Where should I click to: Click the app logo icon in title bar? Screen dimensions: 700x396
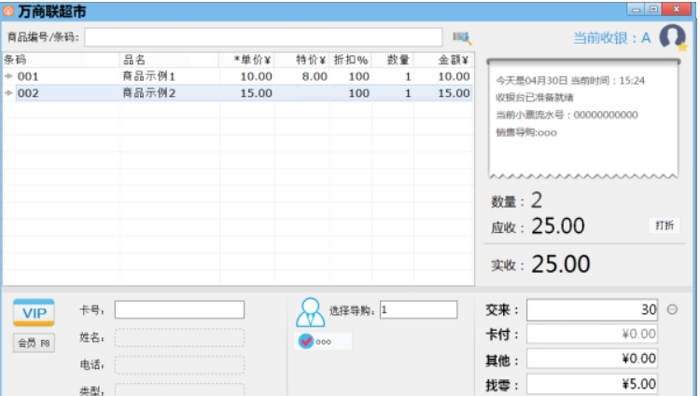coord(8,11)
